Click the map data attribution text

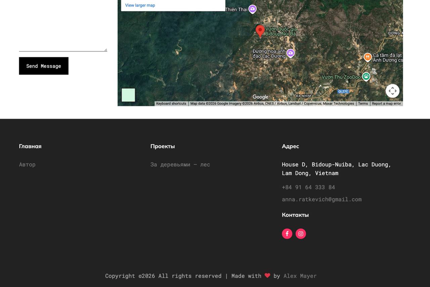(x=272, y=104)
